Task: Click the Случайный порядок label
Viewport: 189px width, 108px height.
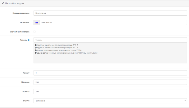Action: pos(20,32)
